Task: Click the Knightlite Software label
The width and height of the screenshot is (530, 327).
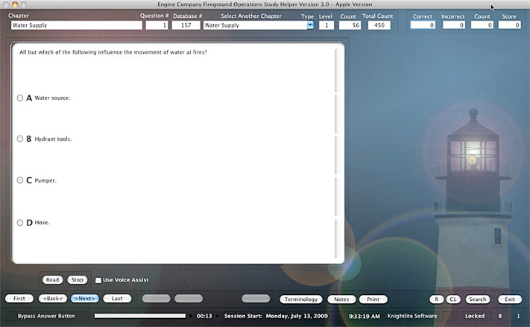Action: pos(412,316)
